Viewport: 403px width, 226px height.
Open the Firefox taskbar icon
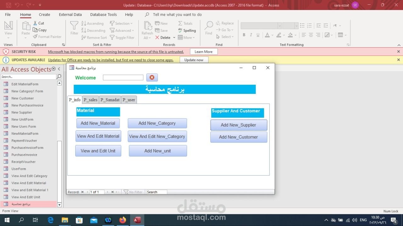[123, 220]
